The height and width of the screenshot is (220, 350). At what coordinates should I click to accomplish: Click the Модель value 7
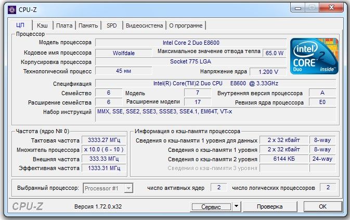click(x=198, y=93)
